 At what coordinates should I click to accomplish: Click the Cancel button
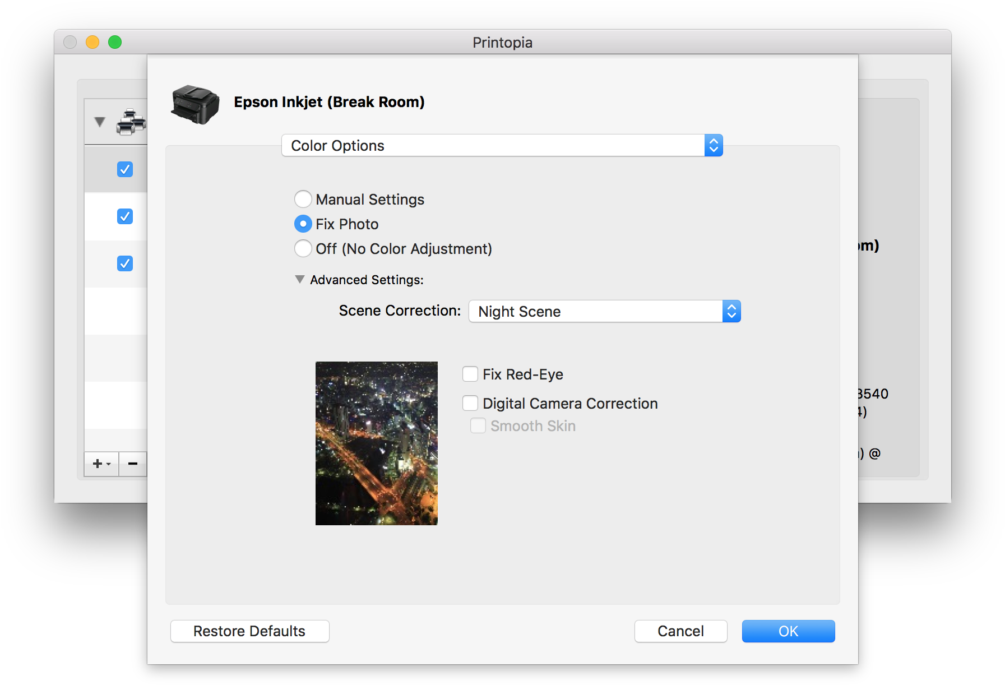pos(681,631)
